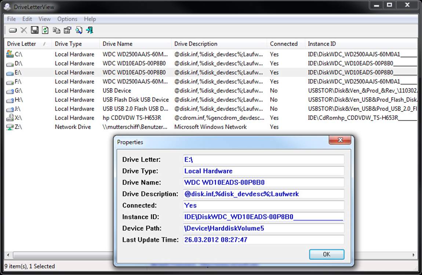This screenshot has height=275, width=422.
Task: Click the 'IDE\CdRomhp_CDDVDW_TS-H653R' instance ID cell
Action: [362, 118]
